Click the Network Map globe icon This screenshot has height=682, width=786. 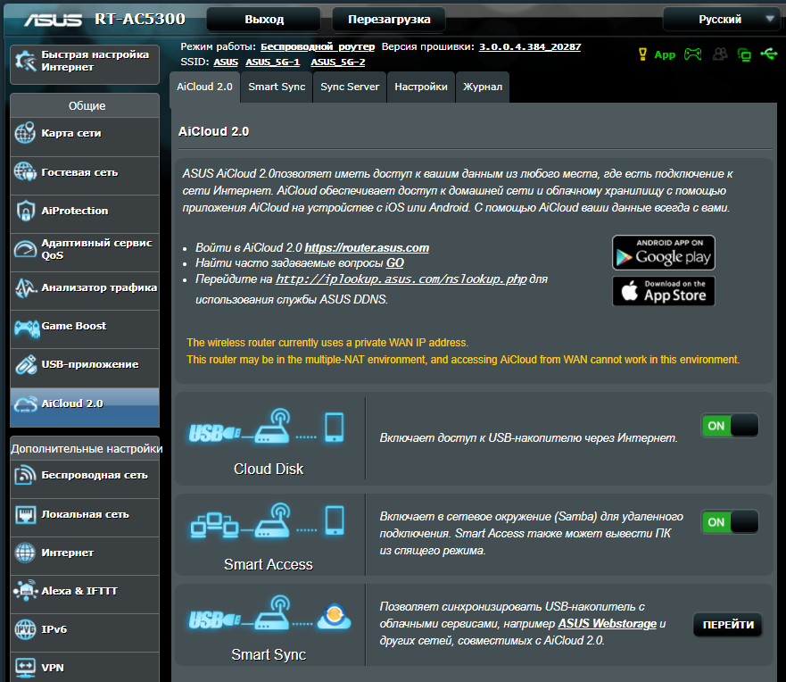[26, 134]
